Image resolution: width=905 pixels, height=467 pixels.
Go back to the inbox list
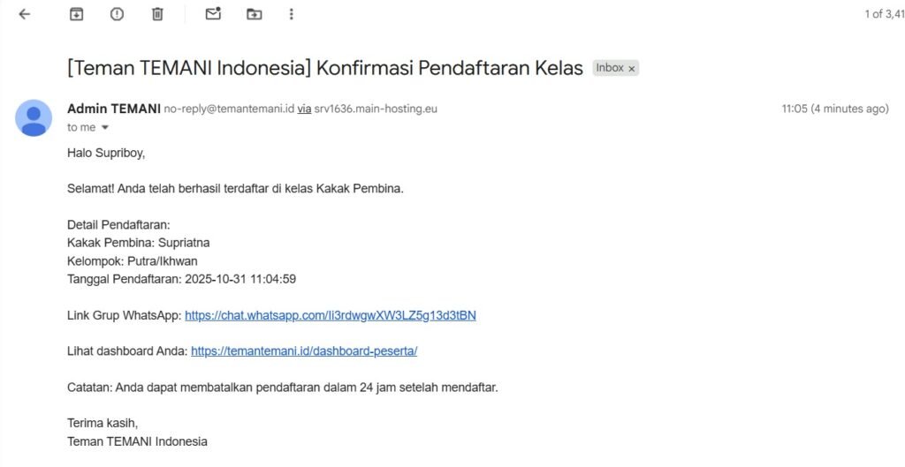point(24,14)
